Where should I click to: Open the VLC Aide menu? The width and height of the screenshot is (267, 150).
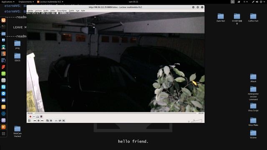83,10
